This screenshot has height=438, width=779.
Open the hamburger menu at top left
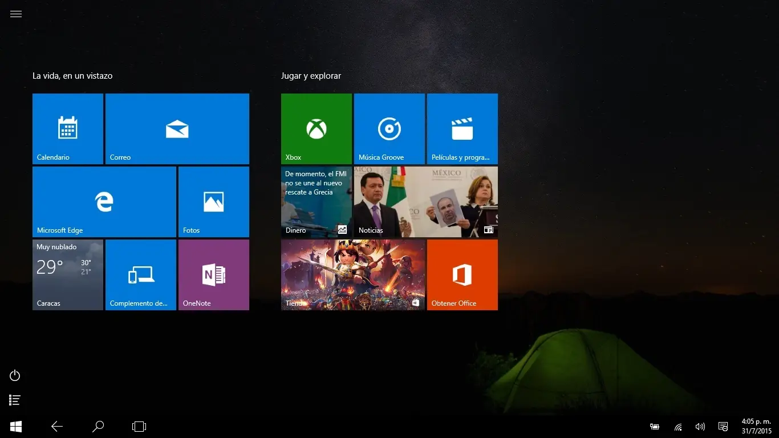point(16,14)
